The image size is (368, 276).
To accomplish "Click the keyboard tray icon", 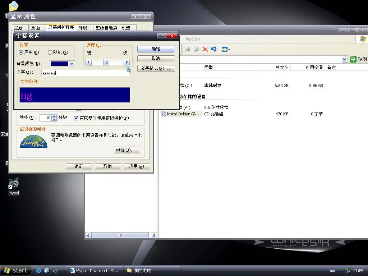I will [332, 271].
